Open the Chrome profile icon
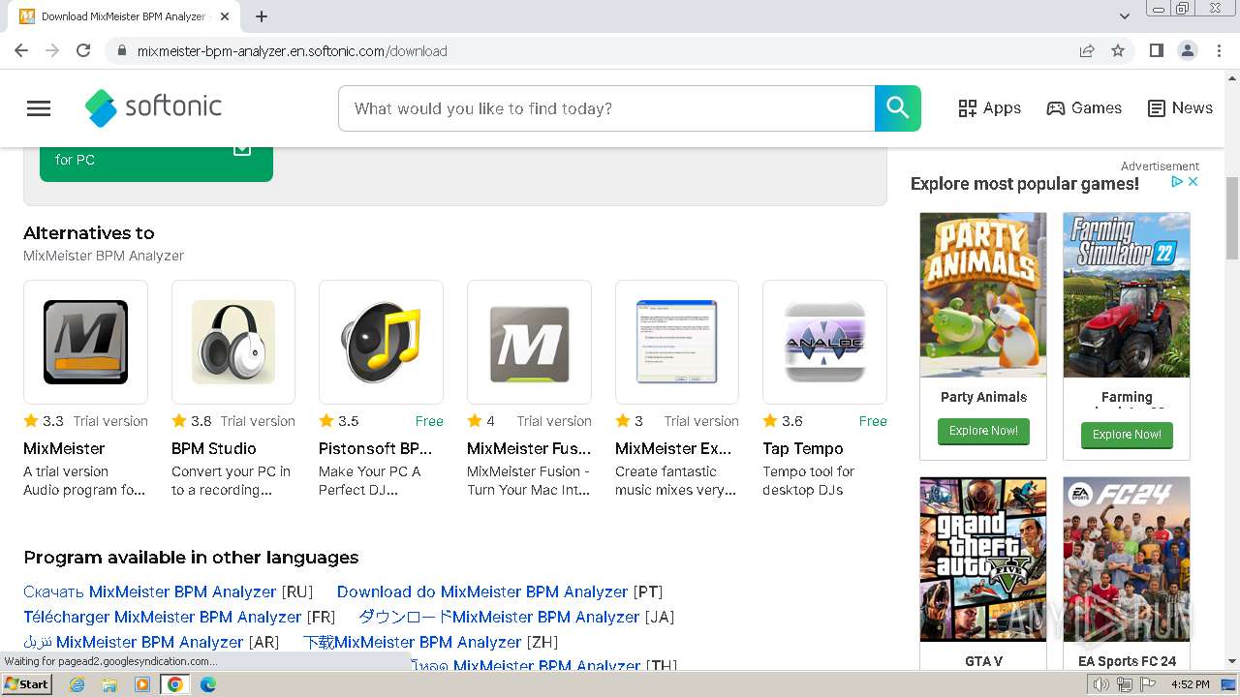The width and height of the screenshot is (1240, 697). point(1187,50)
